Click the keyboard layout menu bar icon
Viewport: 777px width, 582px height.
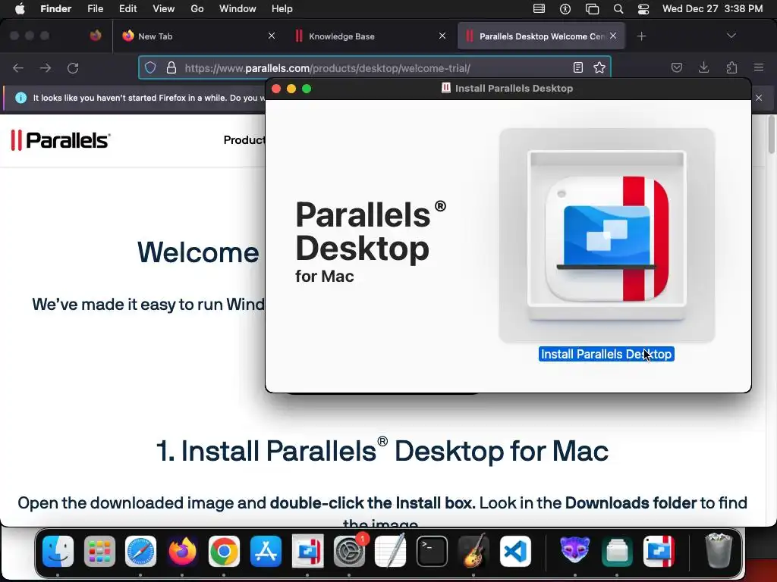tap(539, 8)
